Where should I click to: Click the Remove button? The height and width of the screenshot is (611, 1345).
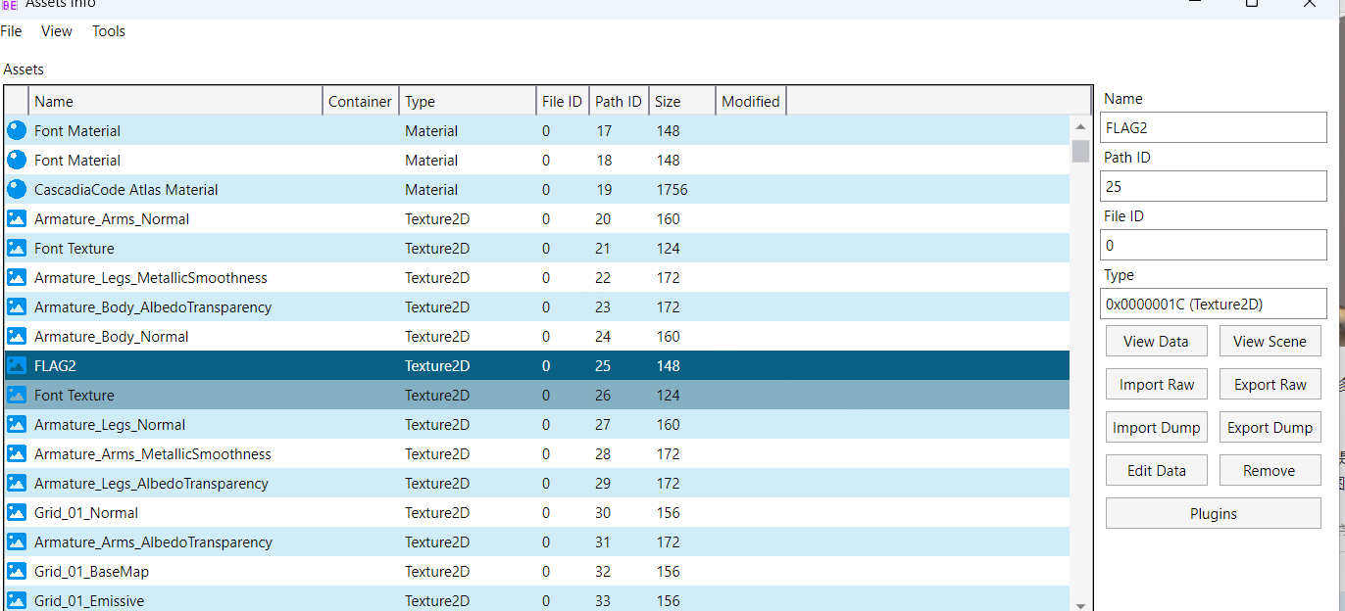point(1270,470)
